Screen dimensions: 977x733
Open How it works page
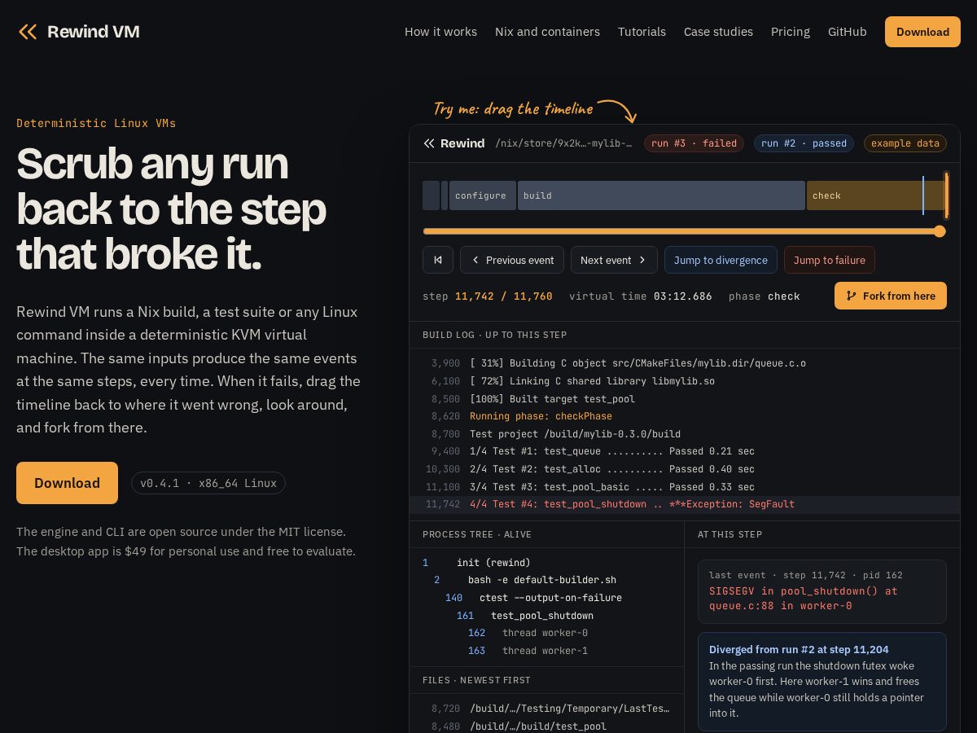pyautogui.click(x=440, y=32)
